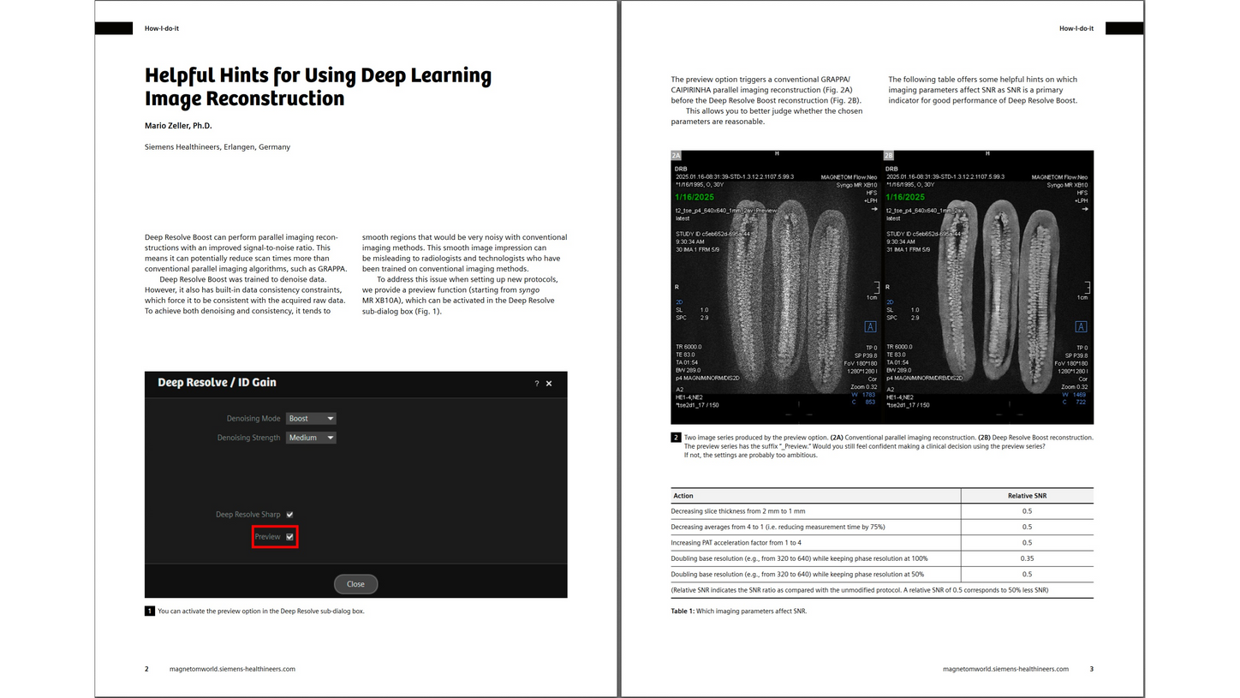This screenshot has height=698, width=1240.
Task: Expand the Denoising Strength dropdown set to Medium
Action: 311,438
